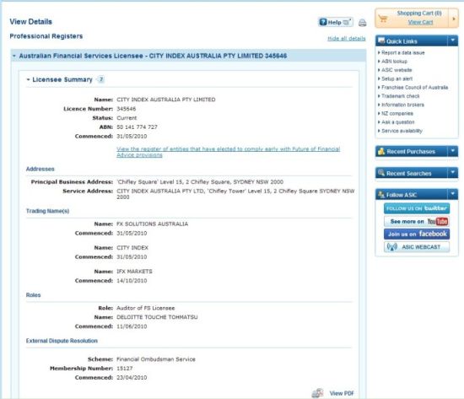Collapse the Quick Links panel dropdown

453,40
